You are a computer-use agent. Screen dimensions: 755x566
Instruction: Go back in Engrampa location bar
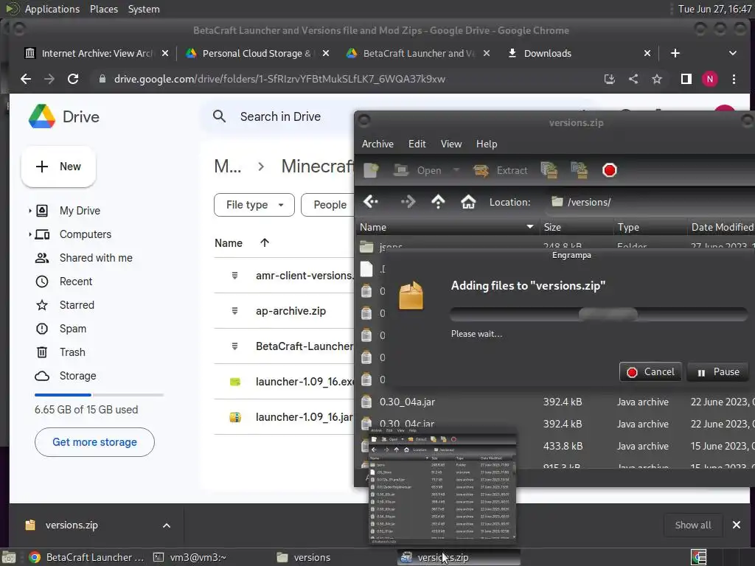[x=371, y=202]
